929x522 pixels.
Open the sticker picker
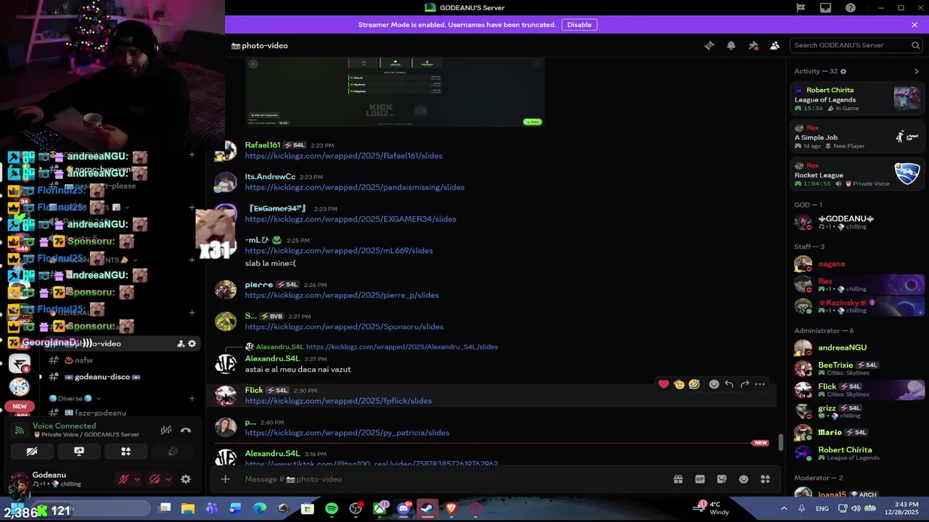[x=721, y=479]
